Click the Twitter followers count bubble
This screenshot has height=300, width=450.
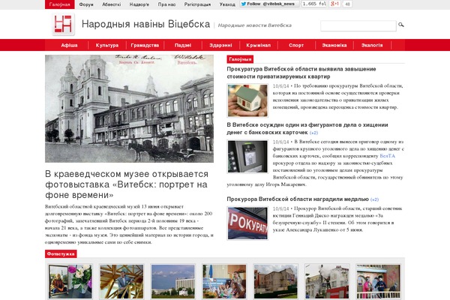pos(314,4)
